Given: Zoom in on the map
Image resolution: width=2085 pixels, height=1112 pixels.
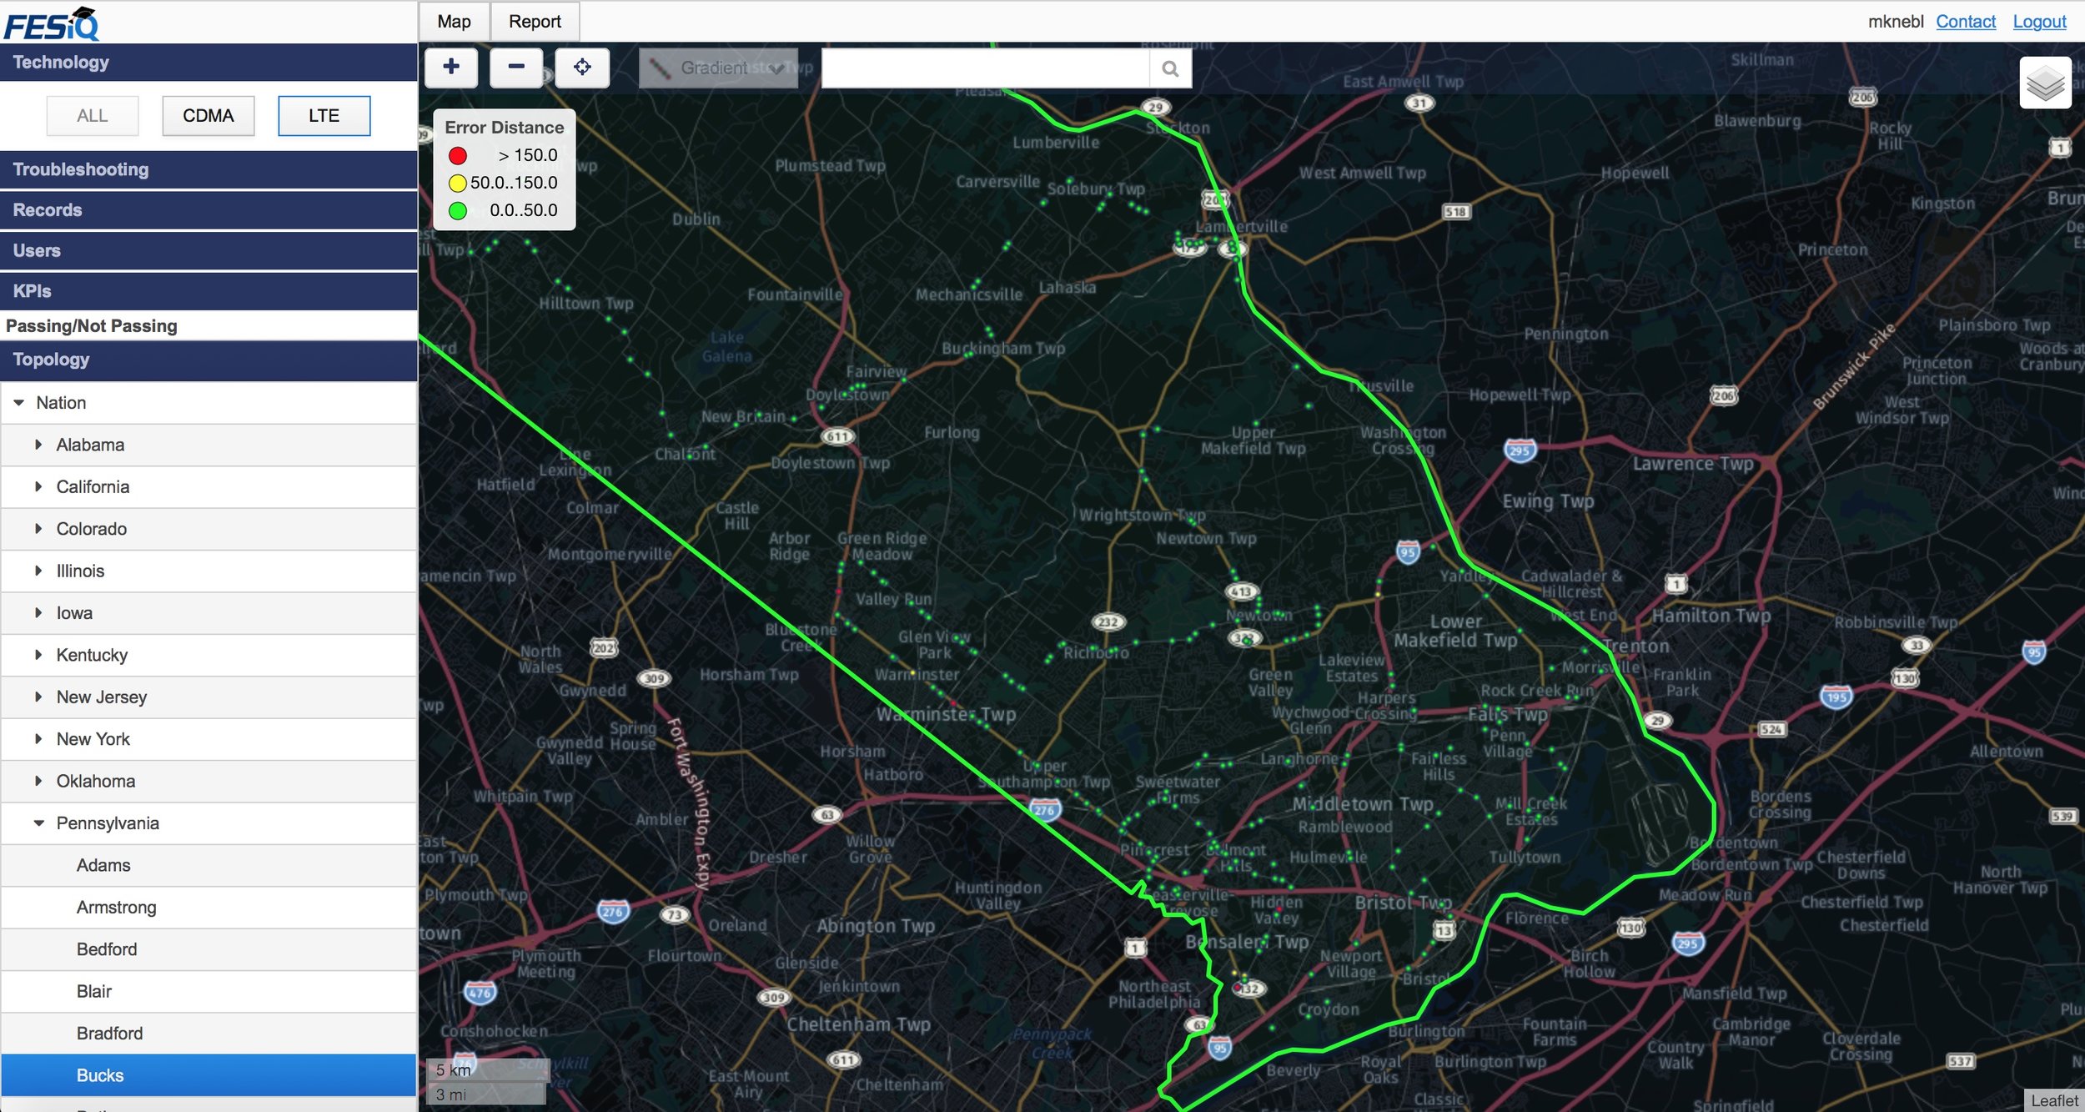Looking at the screenshot, I should coord(451,68).
